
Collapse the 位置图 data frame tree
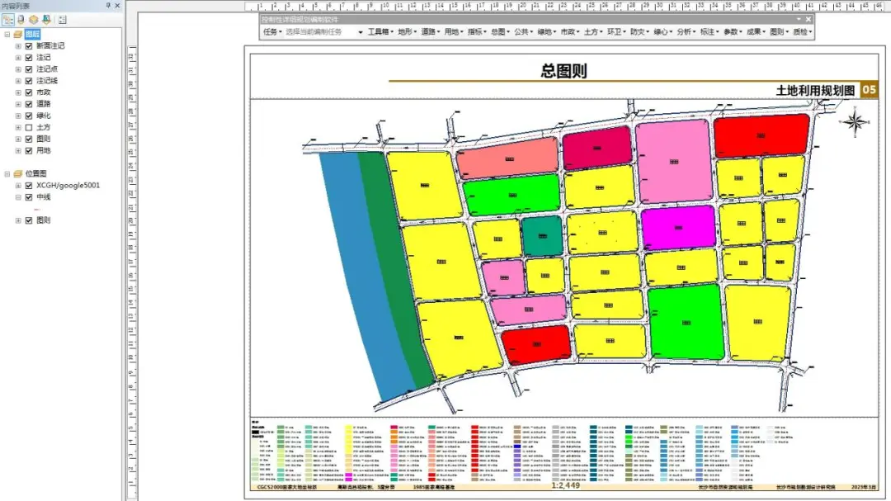tap(7, 173)
